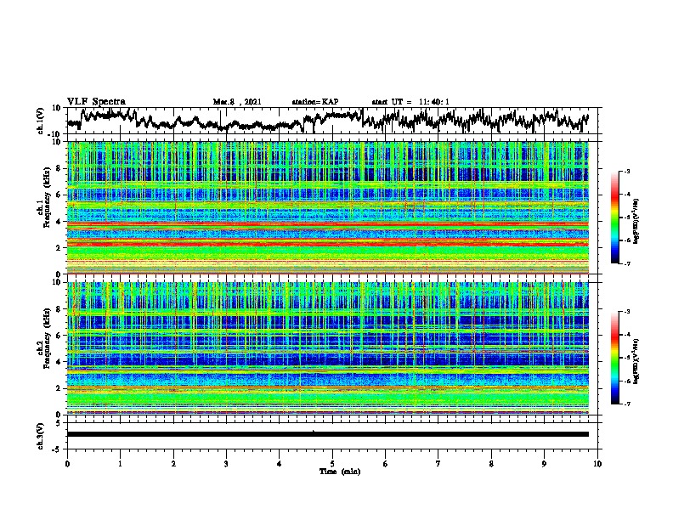Screen dimensions: 673x520
Task: Click the 'station=KAP' header label
Action: pos(315,102)
